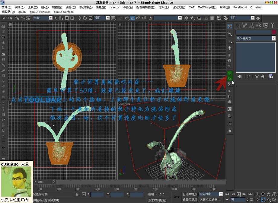Make Unique in modifier stack
Screen dimensions: 278x203
coord(257,76)
